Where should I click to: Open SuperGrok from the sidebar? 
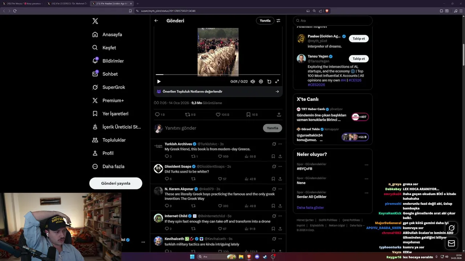109,87
